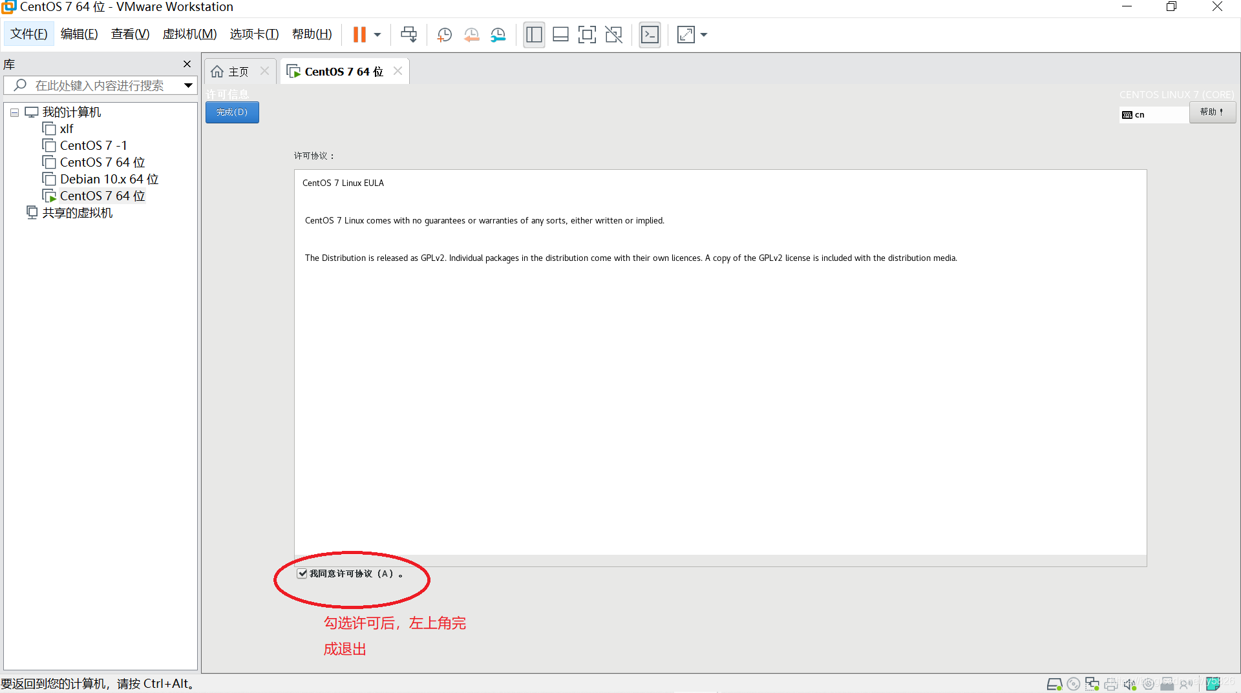Toggle the library sidebar view

pos(534,35)
